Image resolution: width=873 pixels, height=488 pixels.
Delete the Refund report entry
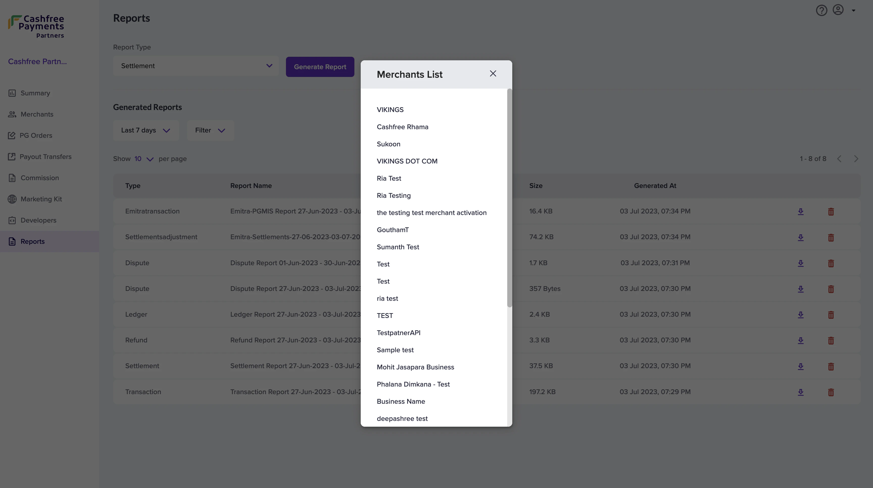click(831, 340)
